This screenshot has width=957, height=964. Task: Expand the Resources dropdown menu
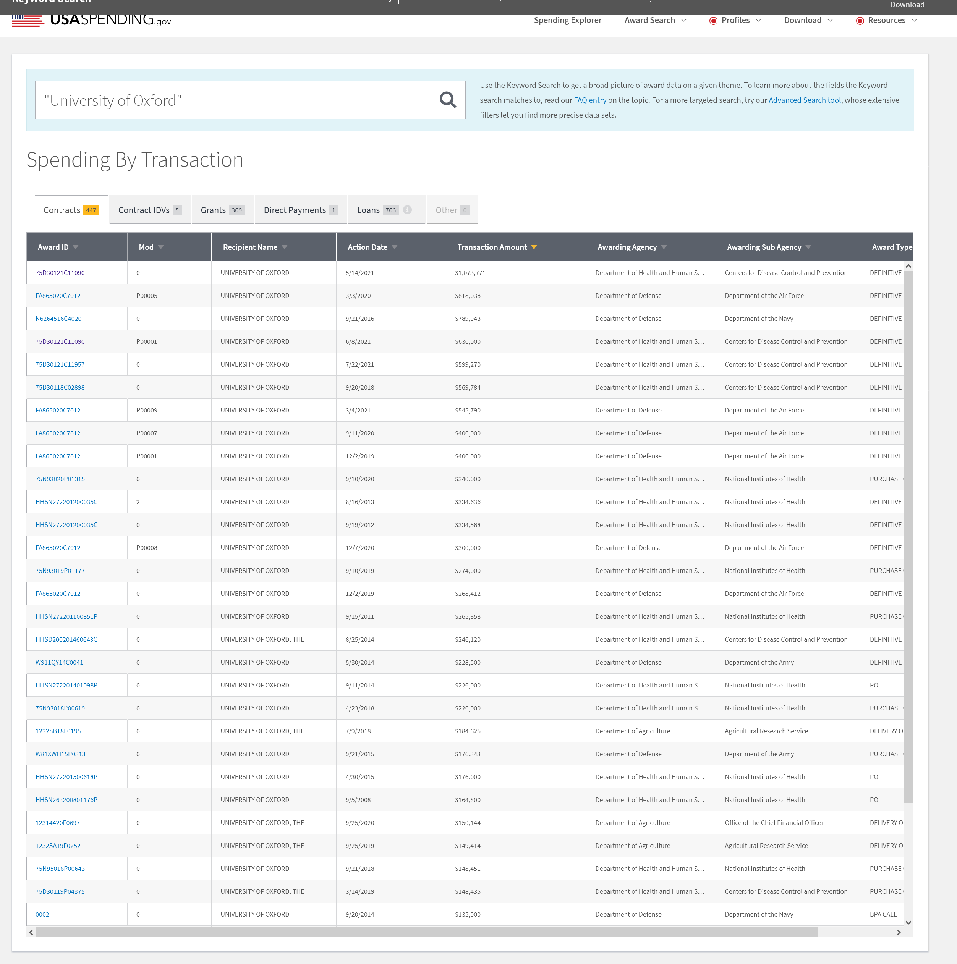tap(892, 21)
